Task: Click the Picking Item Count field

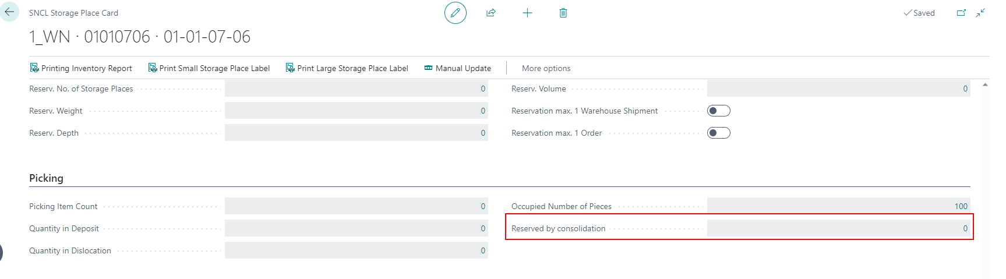Action: point(356,206)
